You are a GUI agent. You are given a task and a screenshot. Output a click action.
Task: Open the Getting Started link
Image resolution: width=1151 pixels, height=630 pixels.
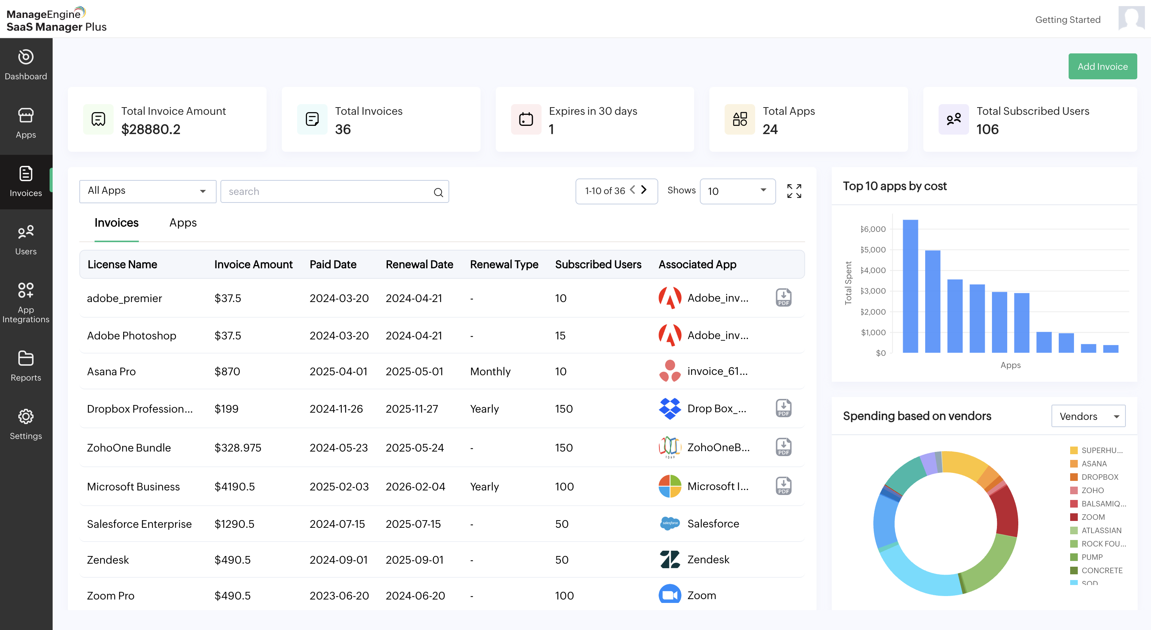(x=1067, y=20)
